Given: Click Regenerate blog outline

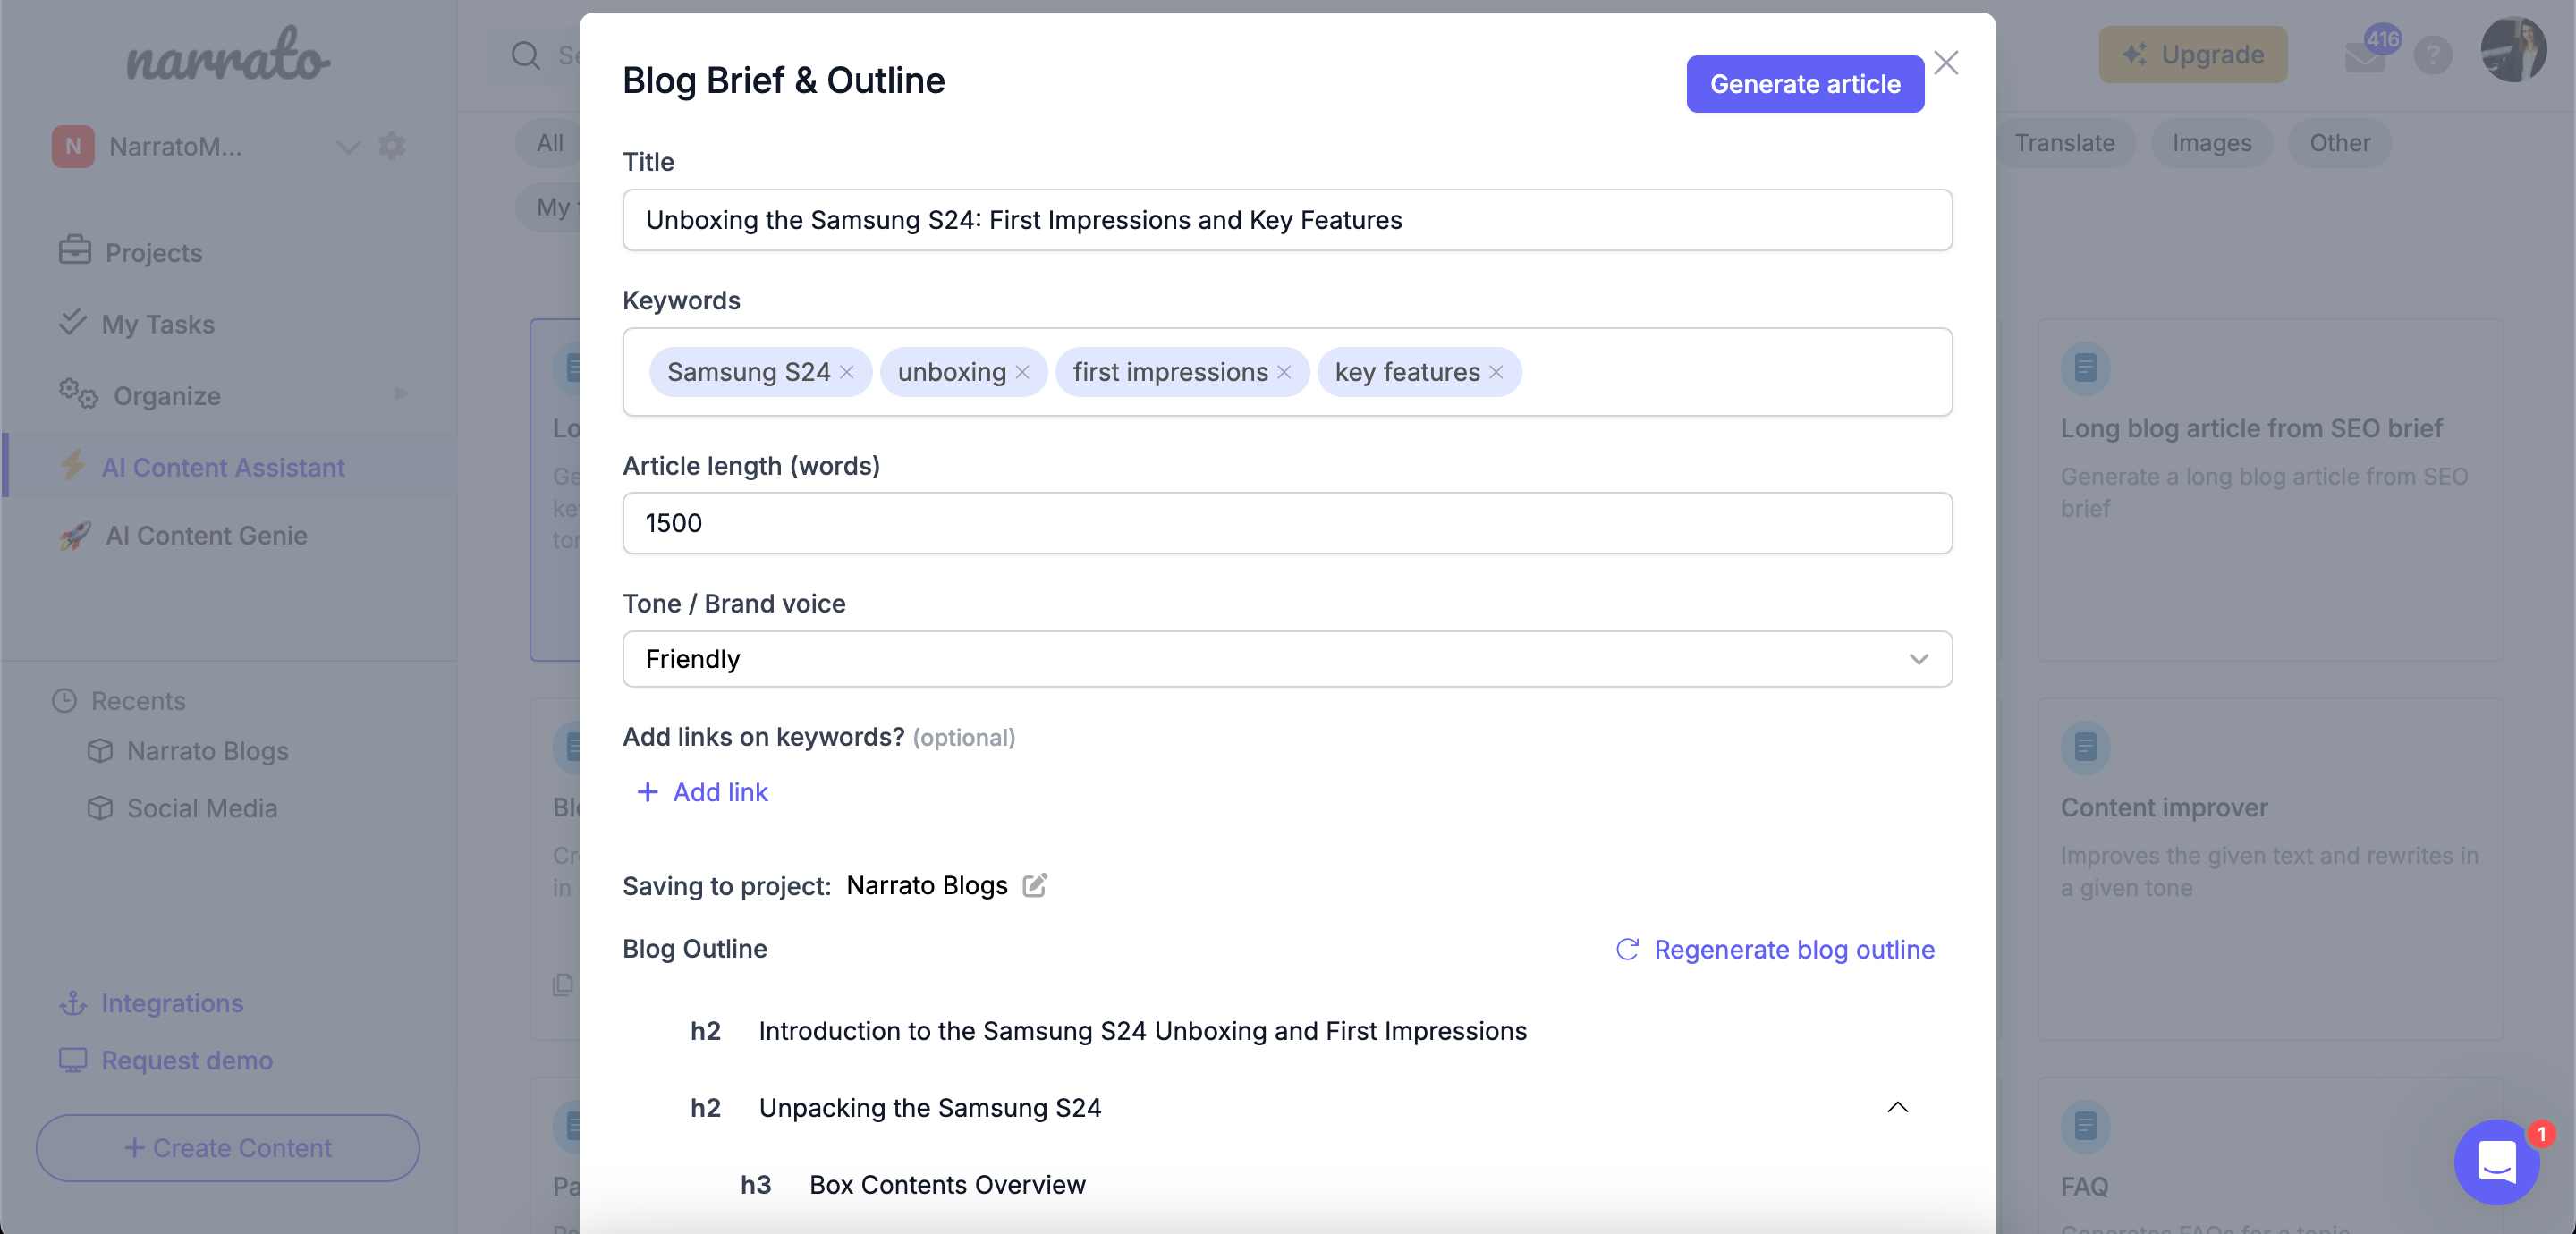Looking at the screenshot, I should [1776, 949].
